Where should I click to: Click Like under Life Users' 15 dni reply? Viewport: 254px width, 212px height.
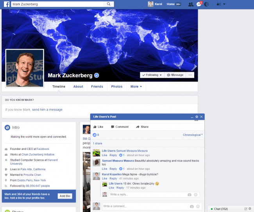(x=111, y=188)
